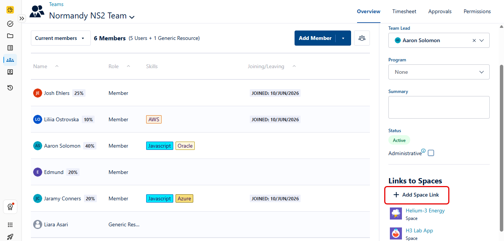Switch to the Timesheet tab
Screen dimensions: 504x241
pyautogui.click(x=404, y=11)
